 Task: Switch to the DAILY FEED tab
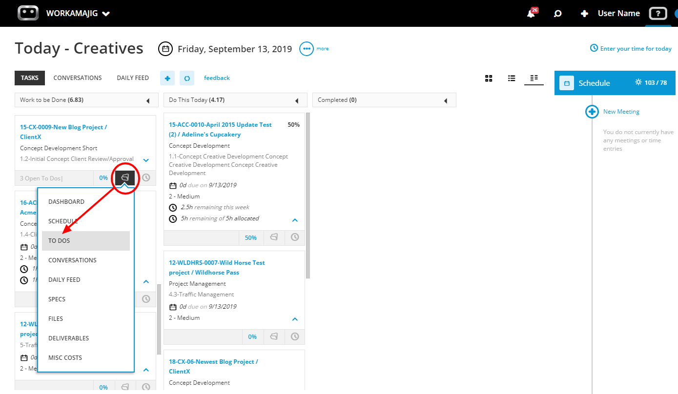coord(132,78)
